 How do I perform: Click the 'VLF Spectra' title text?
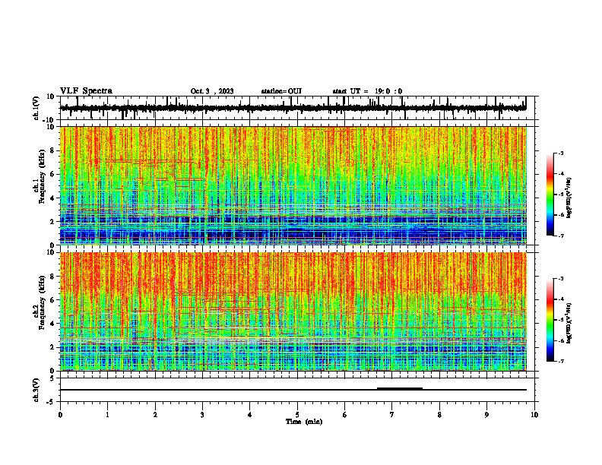(86, 91)
